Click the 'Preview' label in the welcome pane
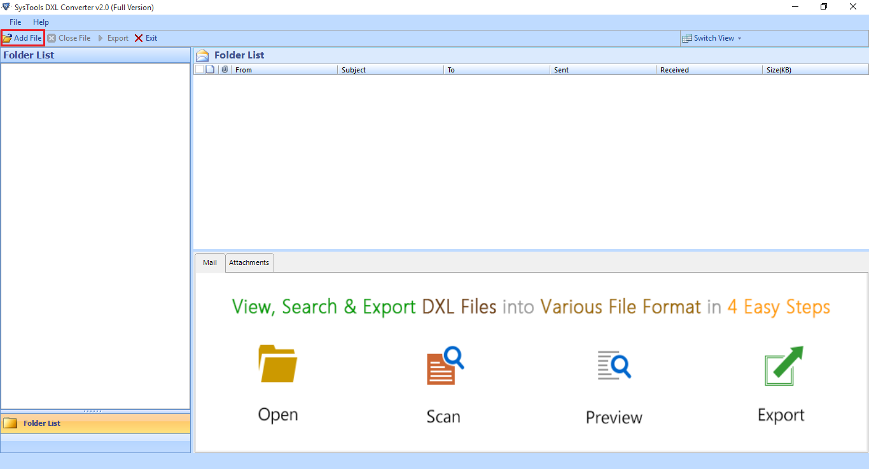This screenshot has width=869, height=469. pos(614,418)
